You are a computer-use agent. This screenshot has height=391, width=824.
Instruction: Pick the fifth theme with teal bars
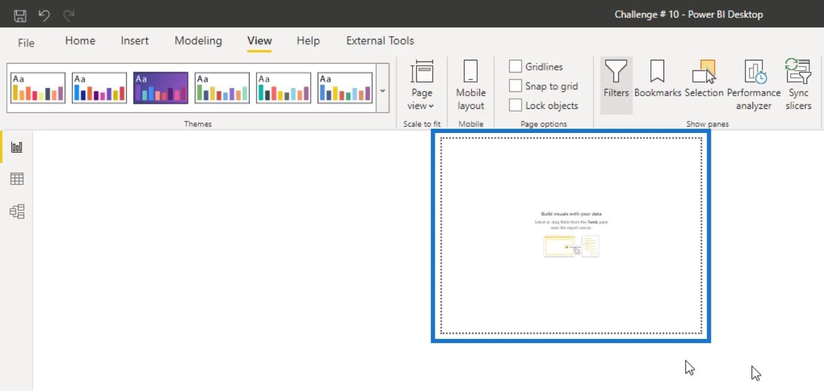[284, 88]
